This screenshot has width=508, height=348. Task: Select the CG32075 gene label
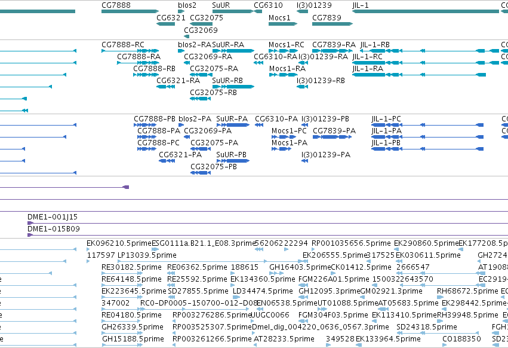(207, 17)
